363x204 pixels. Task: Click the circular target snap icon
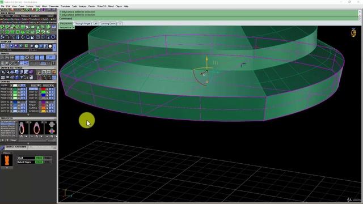tap(32, 58)
